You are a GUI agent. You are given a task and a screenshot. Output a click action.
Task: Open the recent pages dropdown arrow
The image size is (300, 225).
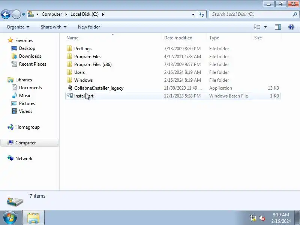click(x=24, y=15)
